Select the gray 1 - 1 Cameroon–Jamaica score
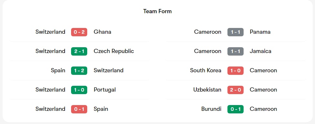315x124 pixels. (236, 51)
